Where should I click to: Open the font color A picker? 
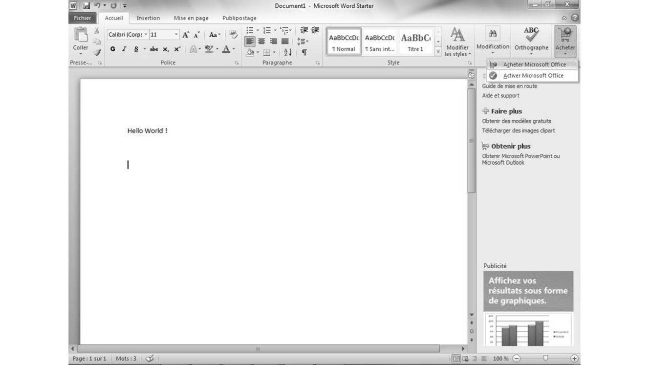(x=226, y=49)
